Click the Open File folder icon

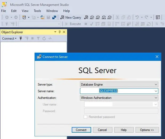(x=43, y=17)
